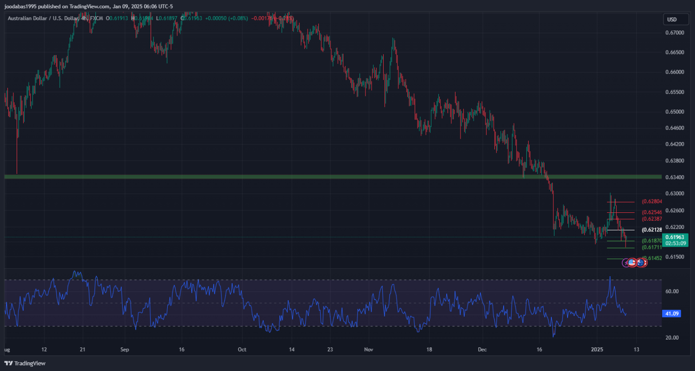Open the USD currency selector
Image resolution: width=695 pixels, height=371 pixels.
click(x=671, y=19)
